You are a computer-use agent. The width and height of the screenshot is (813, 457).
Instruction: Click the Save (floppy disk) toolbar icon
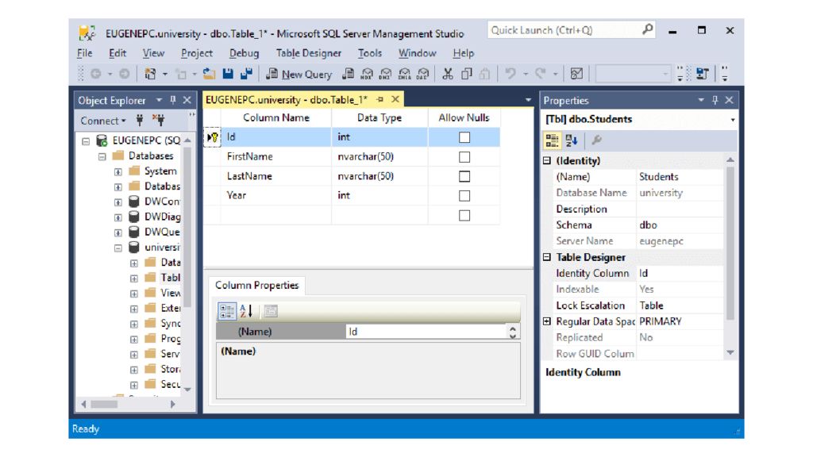click(228, 74)
